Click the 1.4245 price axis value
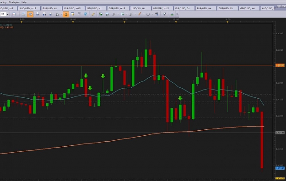The image size is (286, 181). 280,33
